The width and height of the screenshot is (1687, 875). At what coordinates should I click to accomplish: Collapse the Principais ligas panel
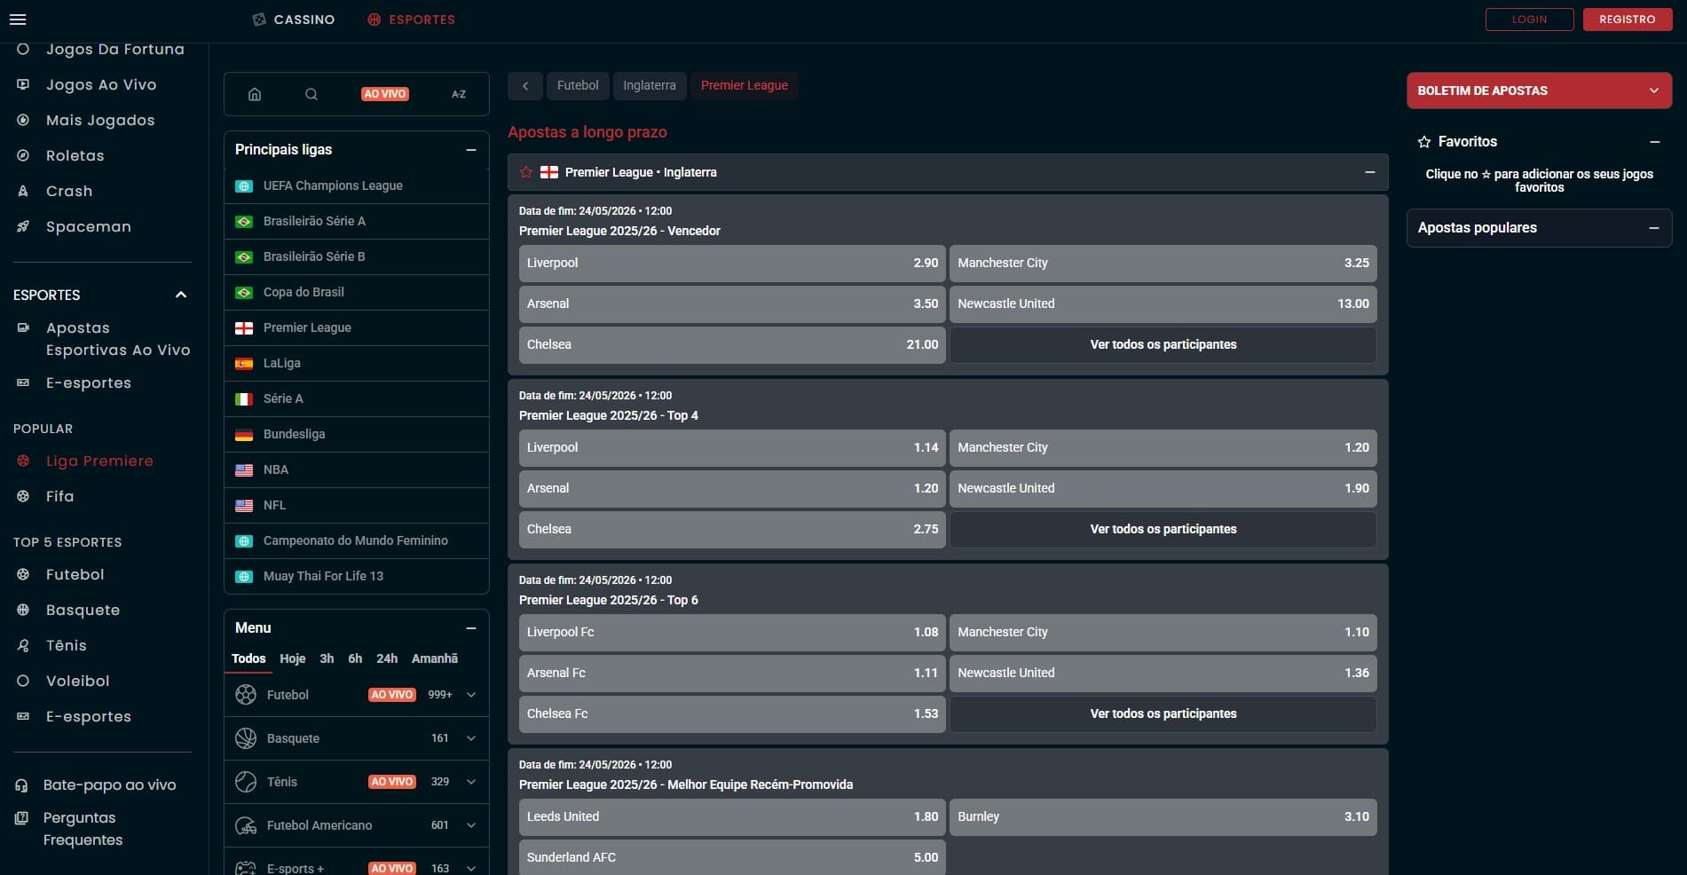point(471,150)
